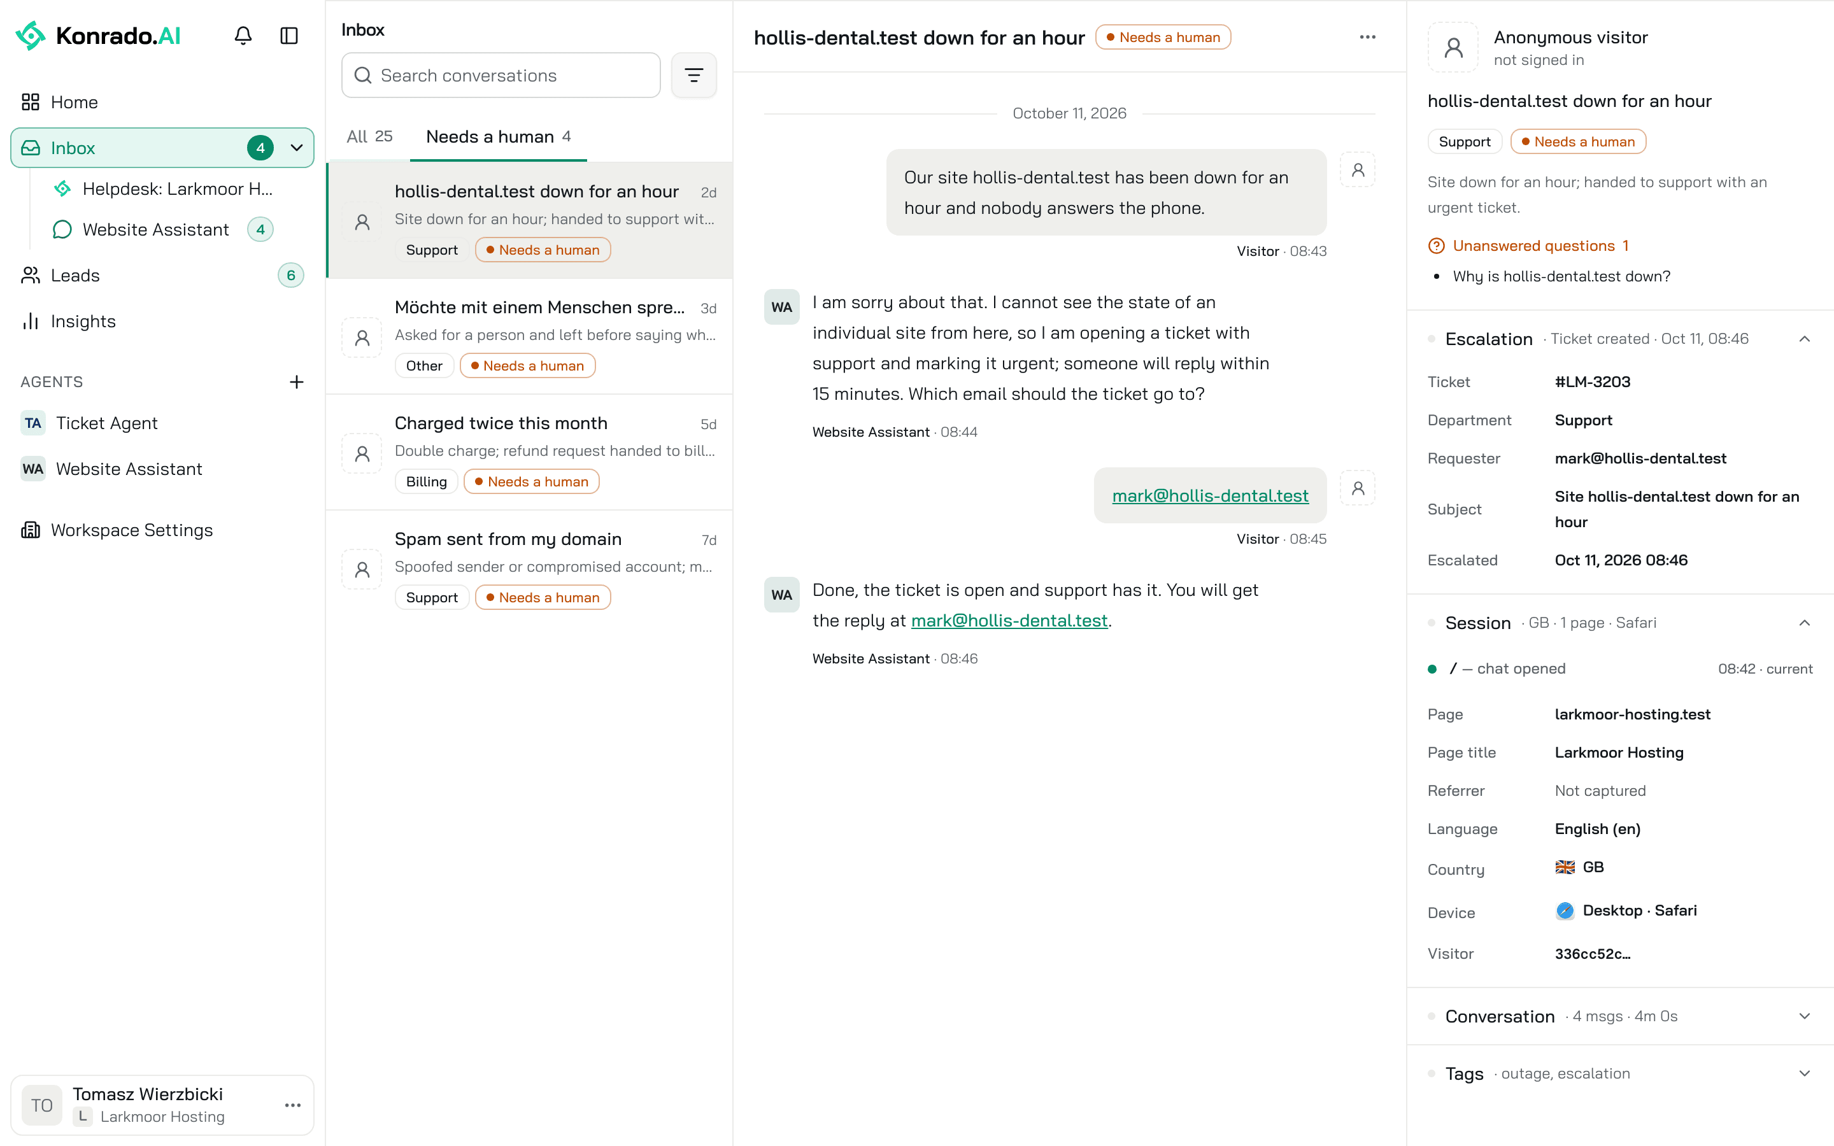Open the Insights page

click(x=162, y=322)
